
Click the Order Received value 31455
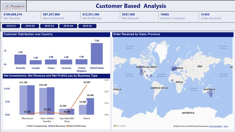click(205, 14)
